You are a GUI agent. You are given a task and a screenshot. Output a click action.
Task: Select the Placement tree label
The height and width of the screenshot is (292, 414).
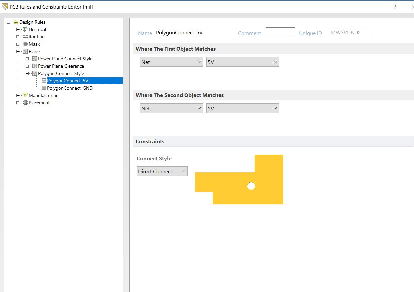[x=39, y=103]
